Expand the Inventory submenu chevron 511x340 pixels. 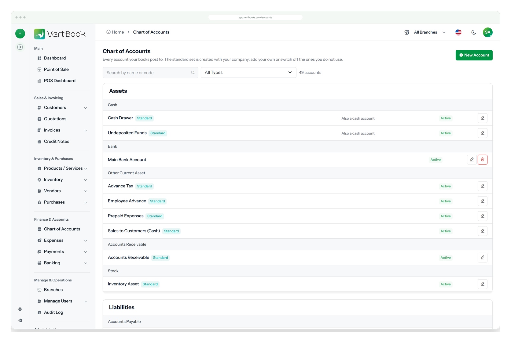(x=86, y=180)
